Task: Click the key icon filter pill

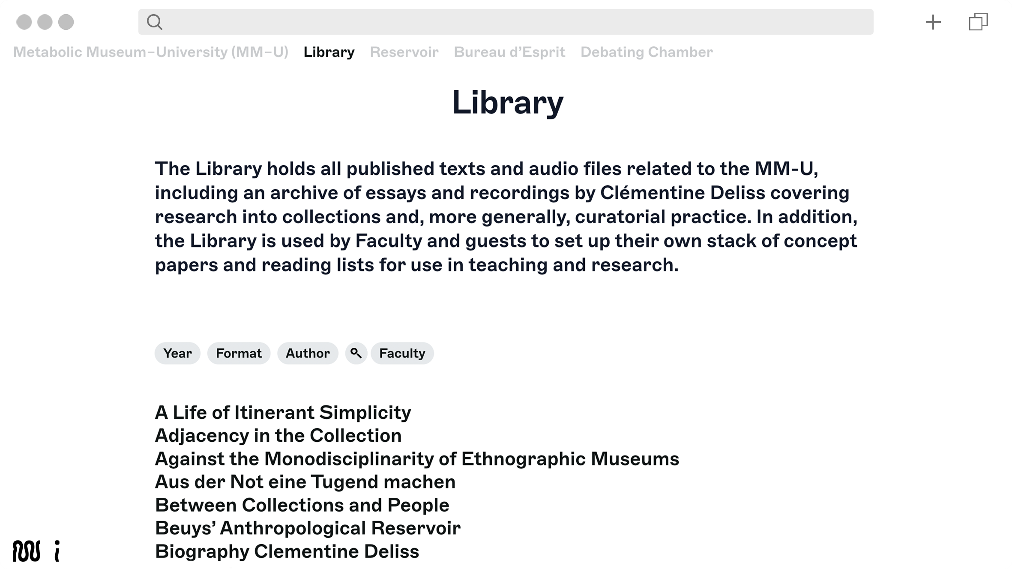Action: (x=356, y=353)
